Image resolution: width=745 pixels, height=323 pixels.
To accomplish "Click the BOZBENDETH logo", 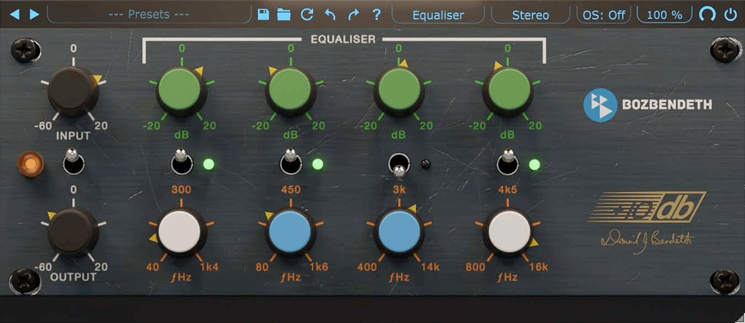I will (648, 105).
